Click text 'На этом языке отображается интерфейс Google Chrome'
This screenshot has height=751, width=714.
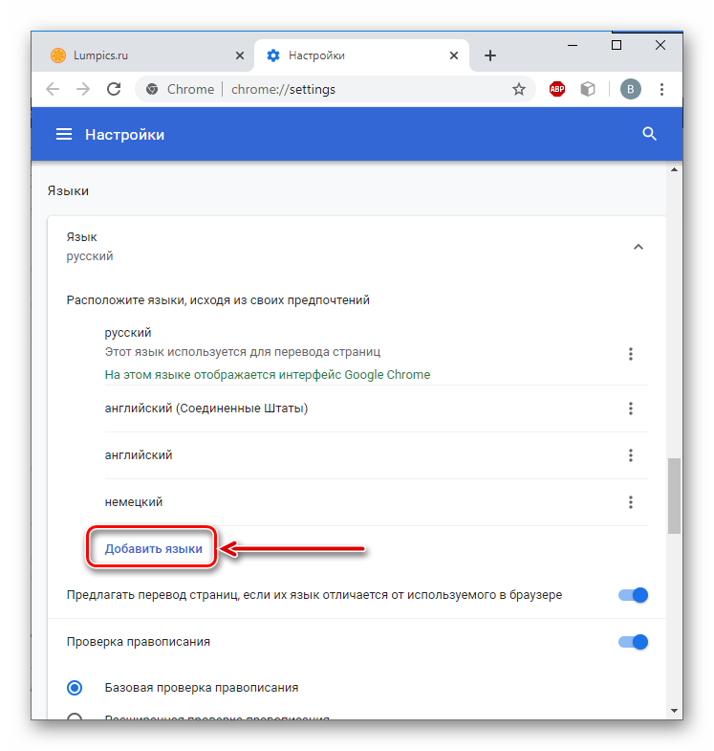click(267, 374)
